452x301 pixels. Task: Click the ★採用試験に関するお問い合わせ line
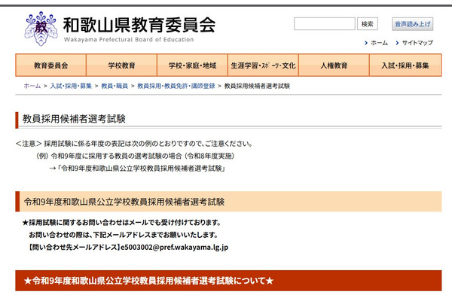point(121,223)
